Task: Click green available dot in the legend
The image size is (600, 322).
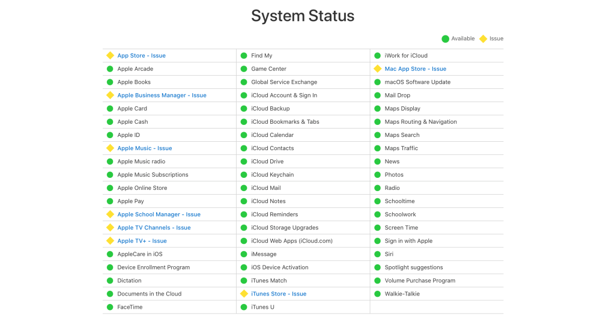Action: tap(445, 38)
